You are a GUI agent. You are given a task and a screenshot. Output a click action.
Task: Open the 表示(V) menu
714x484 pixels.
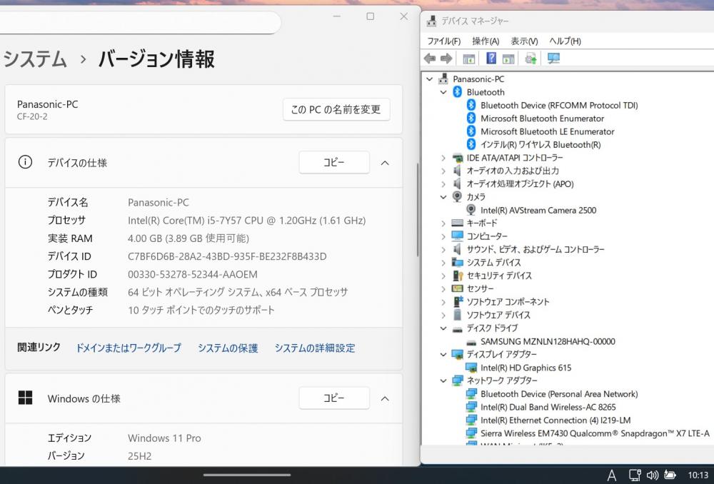click(524, 41)
